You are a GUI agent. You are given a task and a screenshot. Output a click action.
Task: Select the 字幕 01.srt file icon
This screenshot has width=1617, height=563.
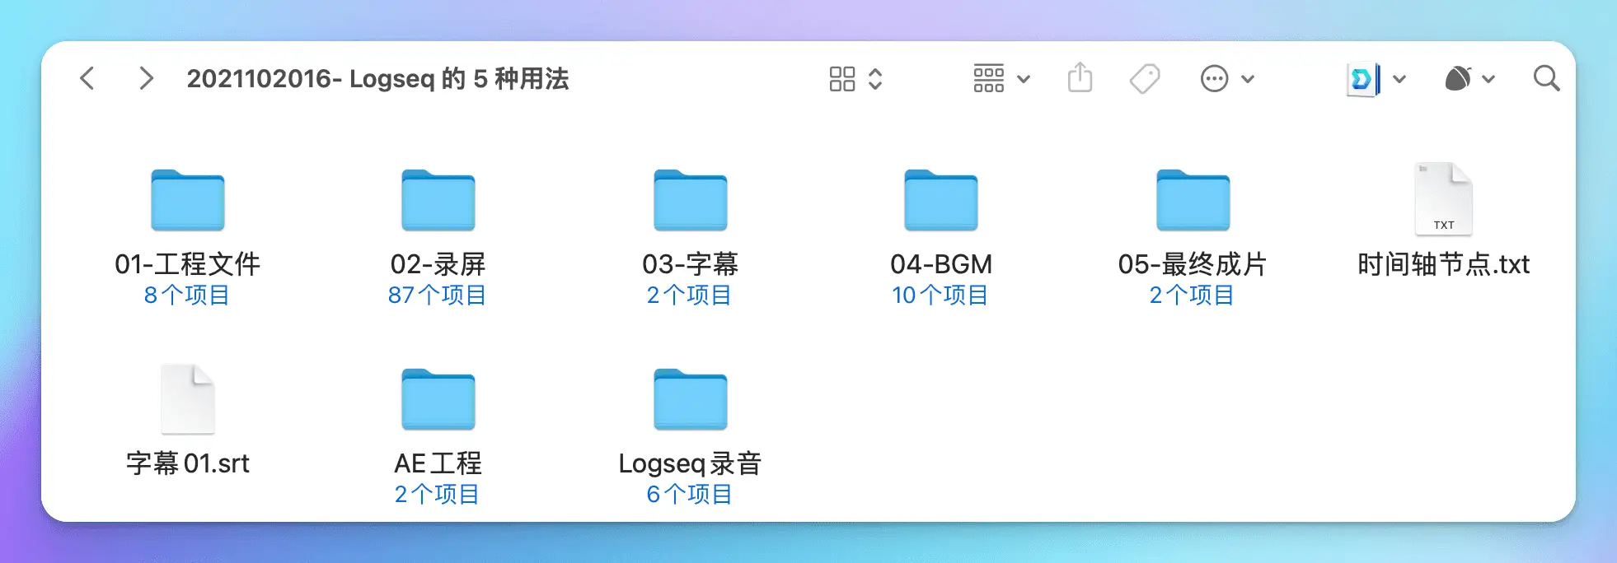tap(188, 399)
